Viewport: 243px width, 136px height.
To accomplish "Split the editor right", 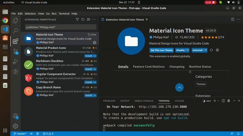I will (x=233, y=19).
